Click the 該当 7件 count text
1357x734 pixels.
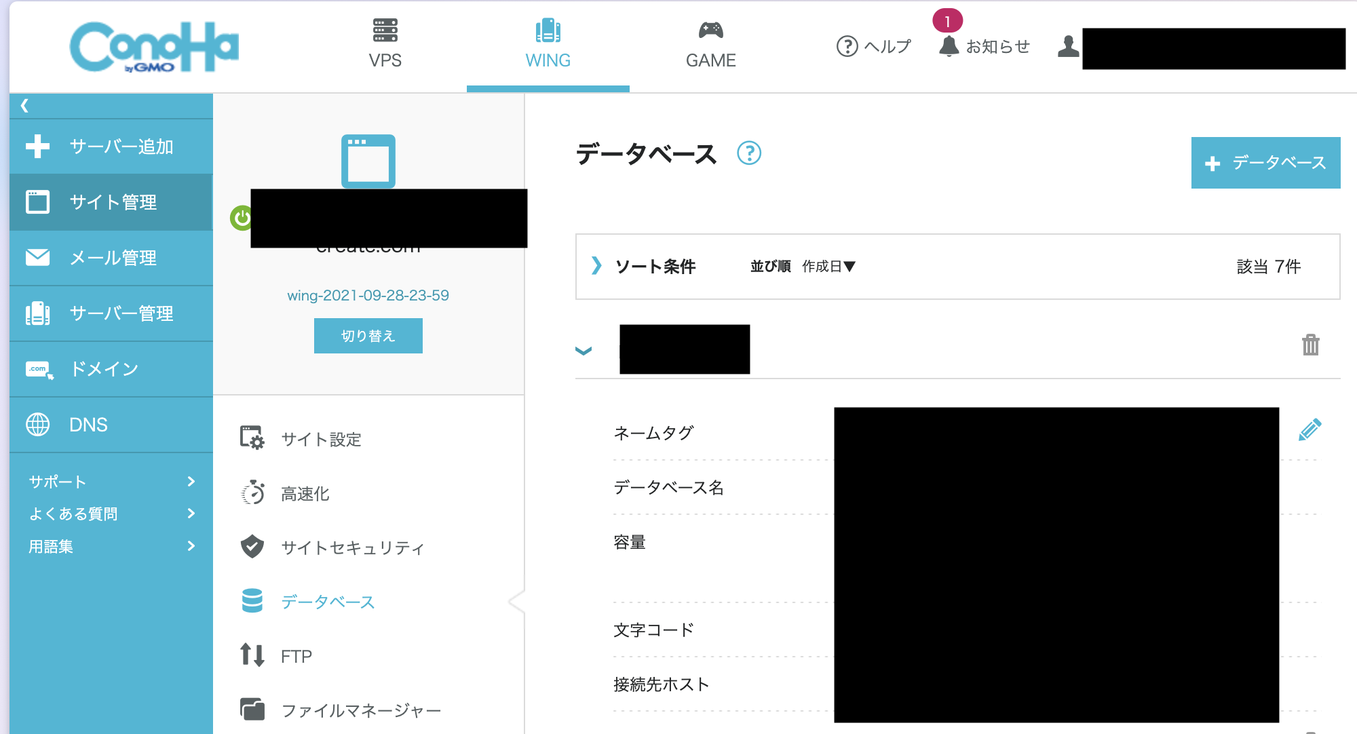[x=1268, y=267]
